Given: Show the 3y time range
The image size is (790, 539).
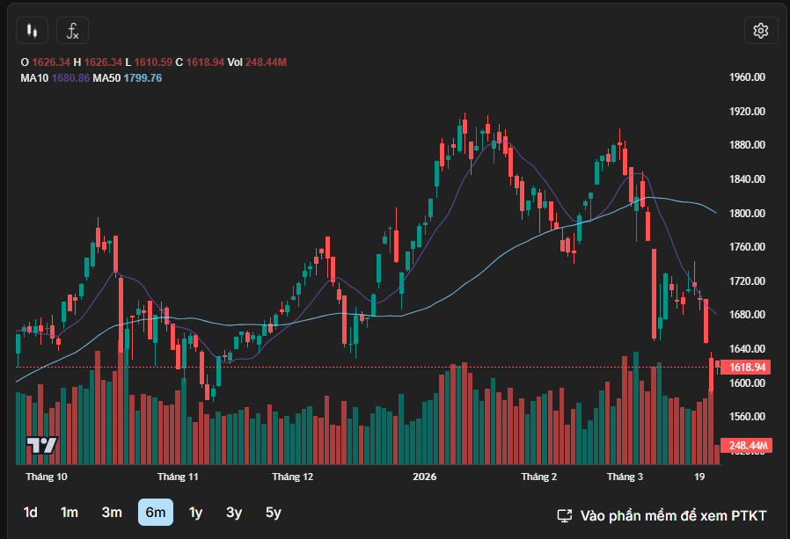Looking at the screenshot, I should point(234,513).
